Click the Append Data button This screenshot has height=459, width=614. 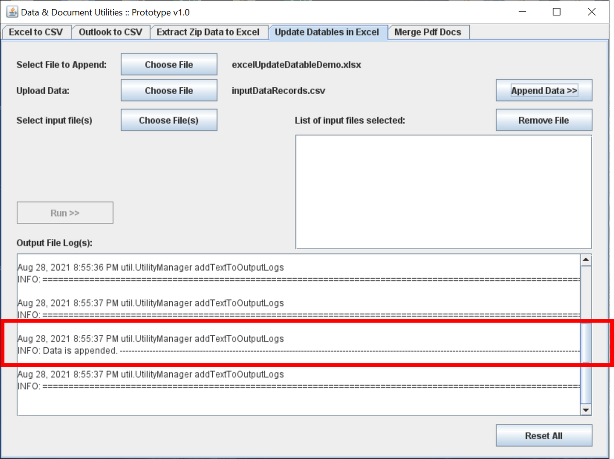544,90
